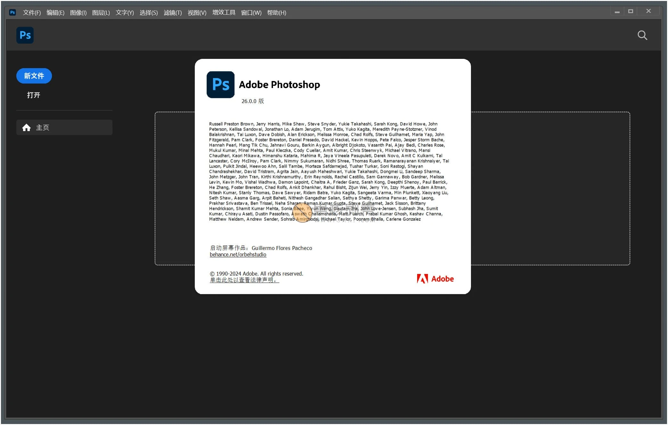Open the 帮助 menu
Image resolution: width=668 pixels, height=425 pixels.
pos(276,12)
